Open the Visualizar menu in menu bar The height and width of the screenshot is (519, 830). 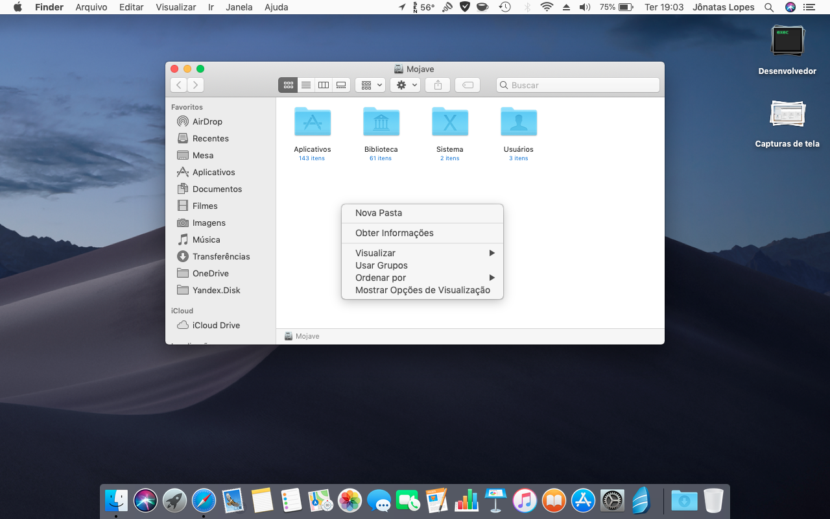coord(176,7)
